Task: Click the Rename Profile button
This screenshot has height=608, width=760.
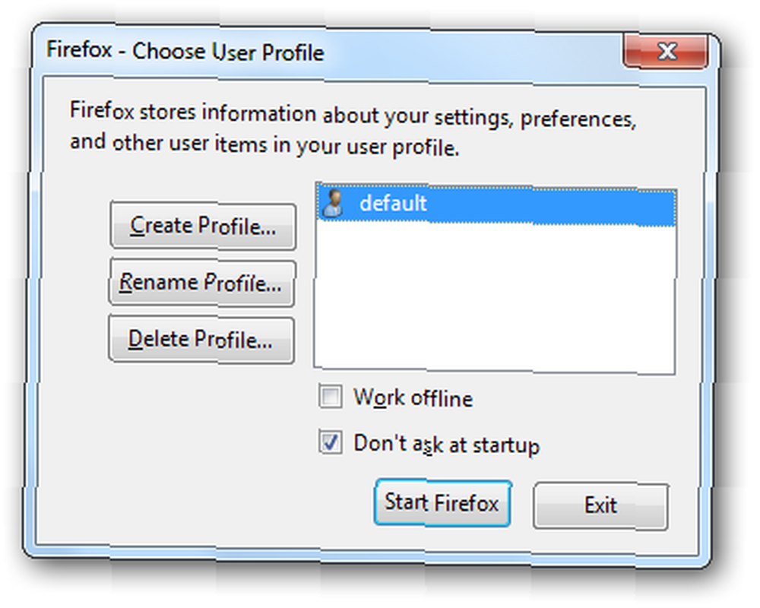Action: pos(201,283)
